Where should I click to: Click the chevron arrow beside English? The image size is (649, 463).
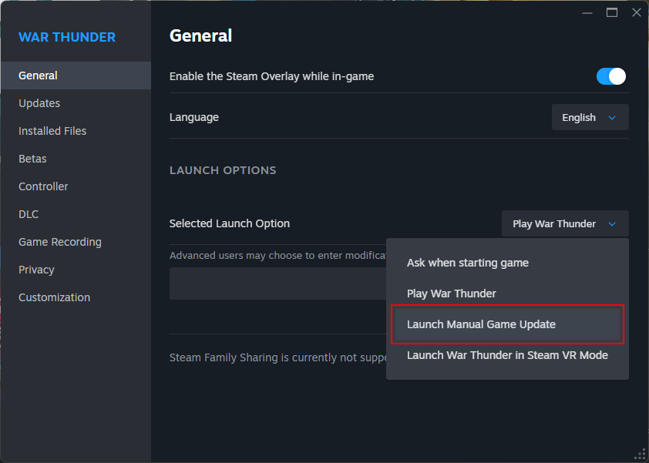tap(613, 118)
